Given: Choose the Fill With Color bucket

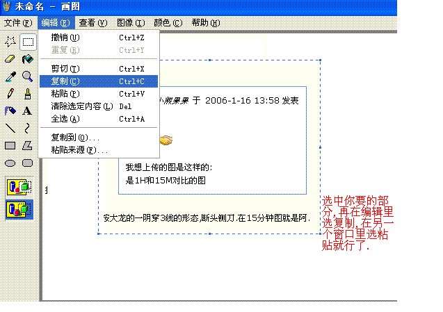Looking at the screenshot, I should pyautogui.click(x=28, y=59).
